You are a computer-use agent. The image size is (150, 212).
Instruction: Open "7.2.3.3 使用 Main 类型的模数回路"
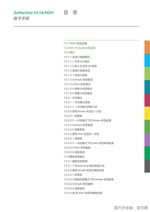pos(83,193)
